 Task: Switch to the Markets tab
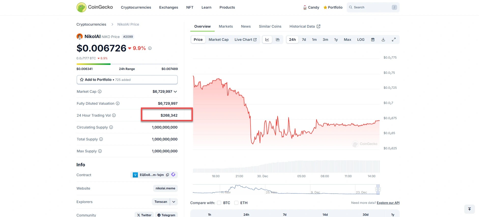tap(226, 26)
